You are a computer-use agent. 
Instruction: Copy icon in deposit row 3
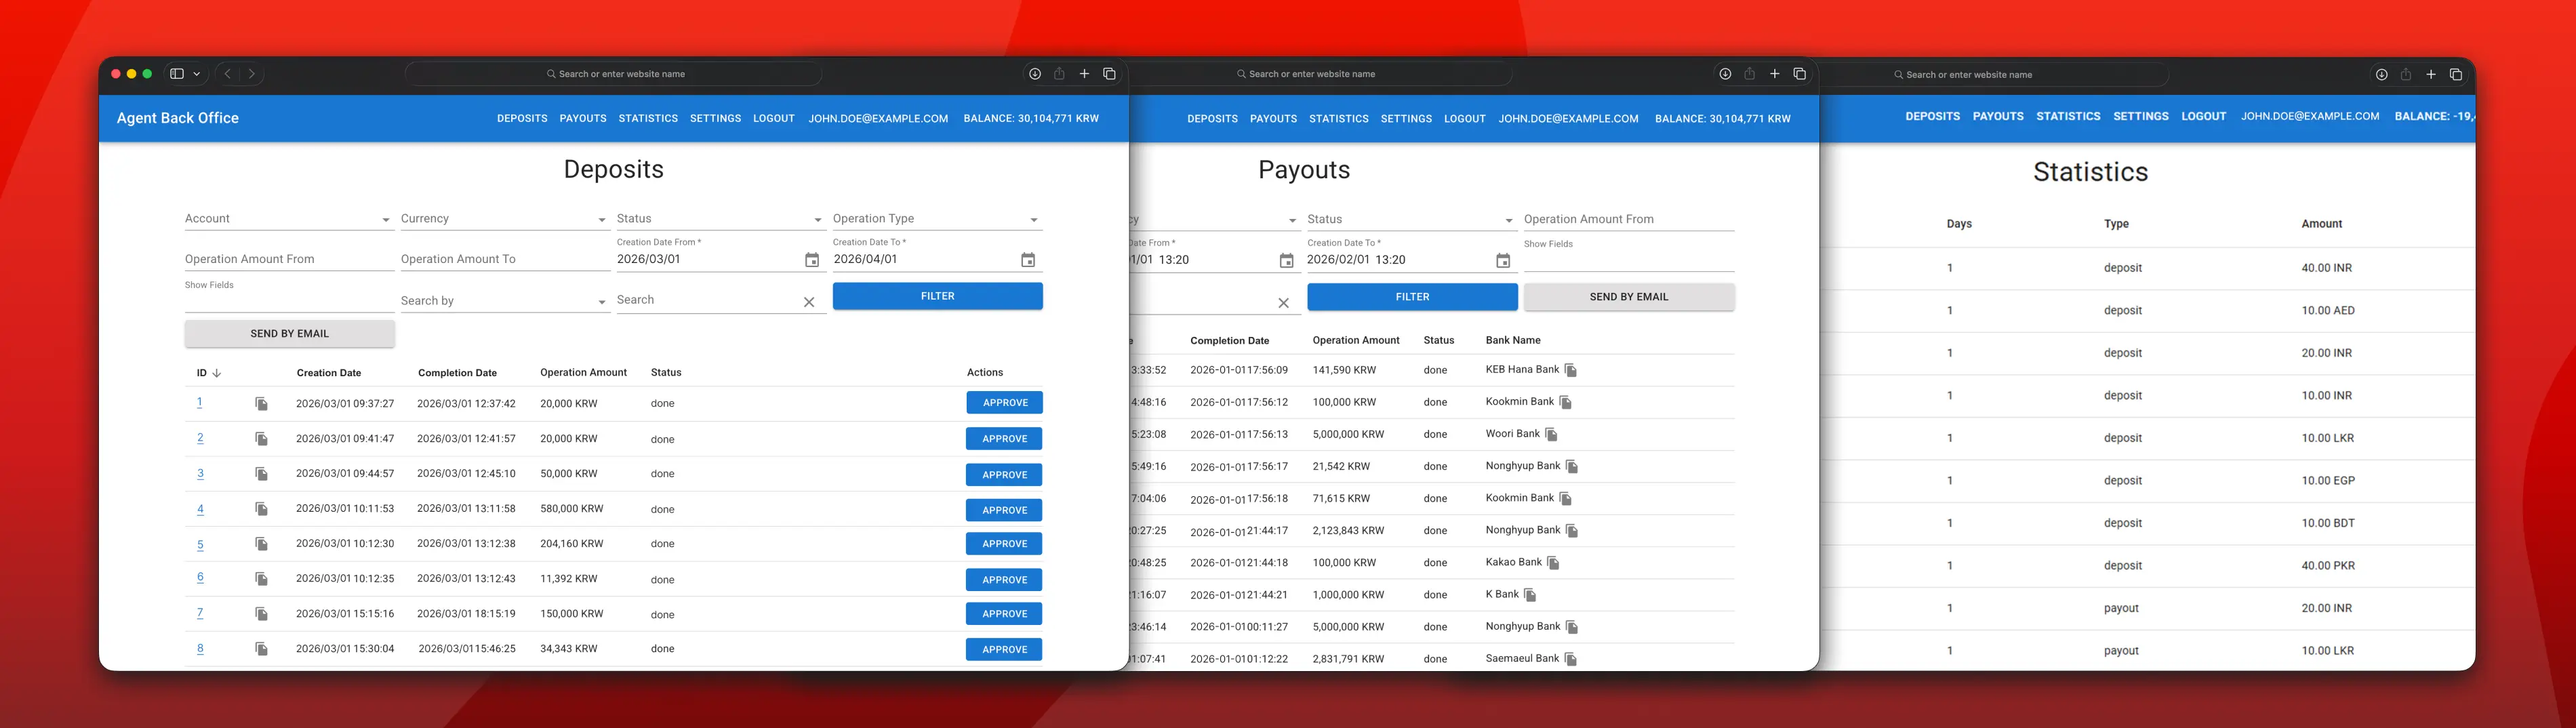pyautogui.click(x=261, y=474)
